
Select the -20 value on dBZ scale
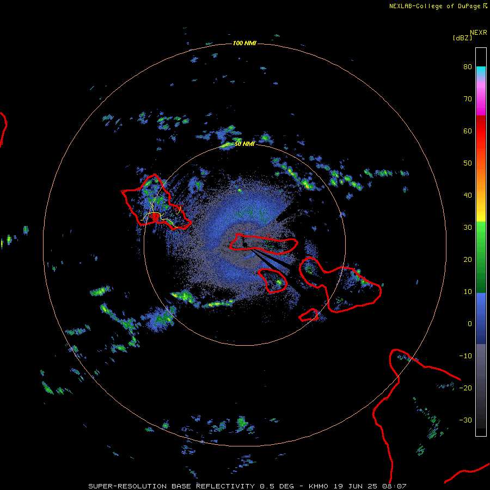coord(465,388)
